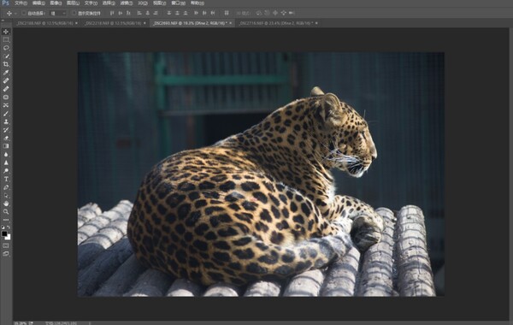Swap foreground and background colors
This screenshot has width=513, height=325.
(9, 227)
